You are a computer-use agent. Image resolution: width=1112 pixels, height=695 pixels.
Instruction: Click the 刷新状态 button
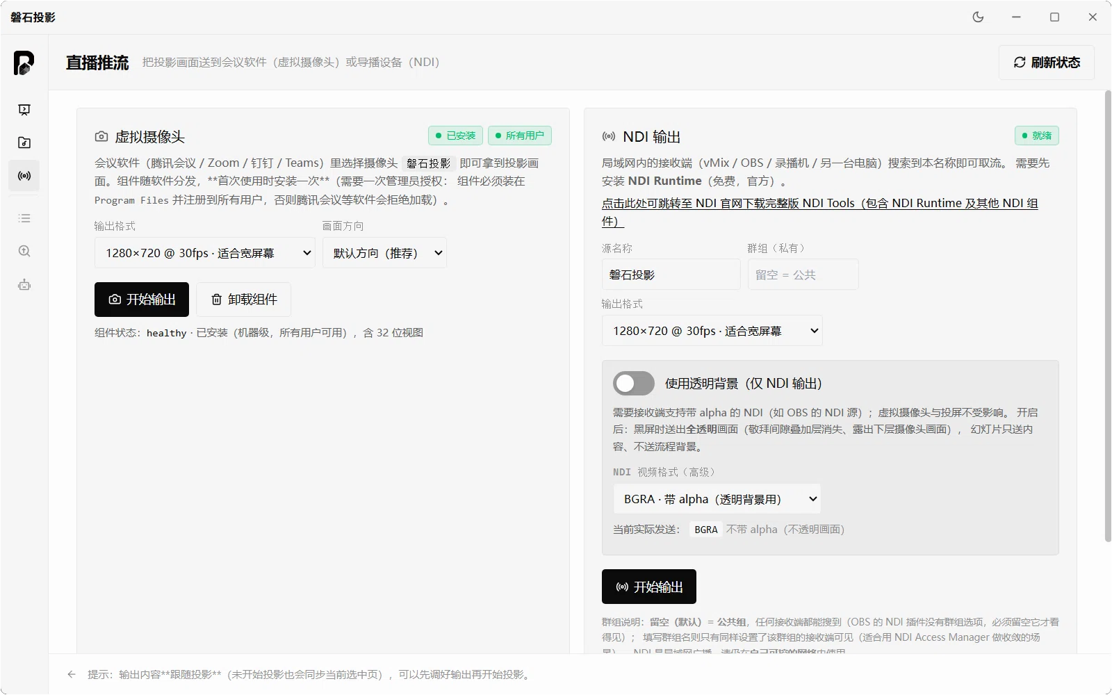[x=1047, y=63]
